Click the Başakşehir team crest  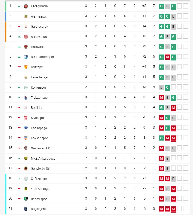pos(26,209)
